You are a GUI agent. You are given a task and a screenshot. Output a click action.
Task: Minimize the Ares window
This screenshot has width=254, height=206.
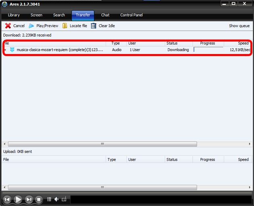[225, 4]
